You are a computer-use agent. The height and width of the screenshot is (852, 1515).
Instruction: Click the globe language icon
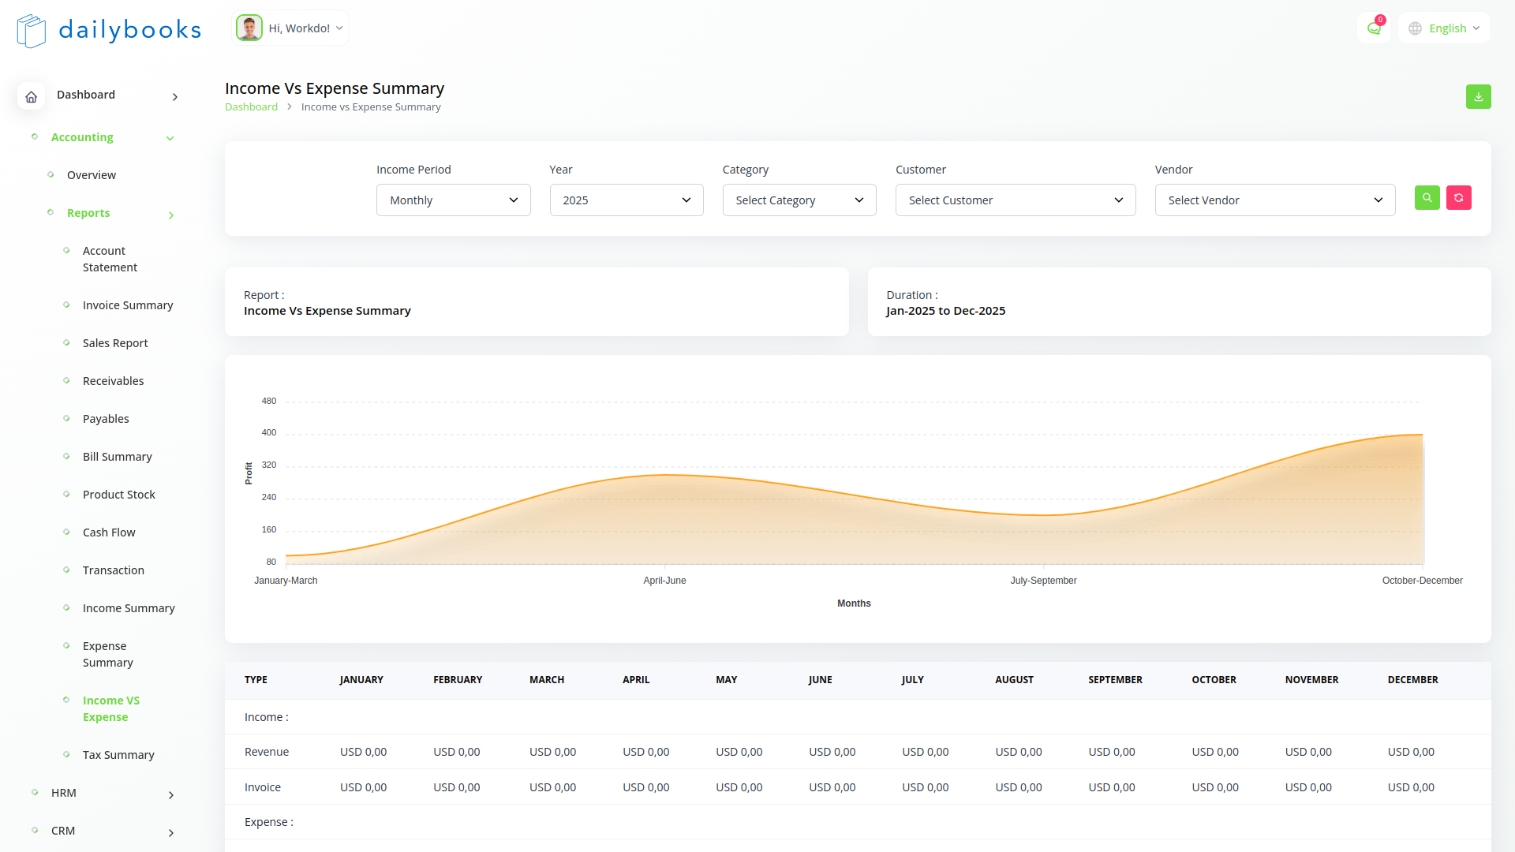[1415, 28]
